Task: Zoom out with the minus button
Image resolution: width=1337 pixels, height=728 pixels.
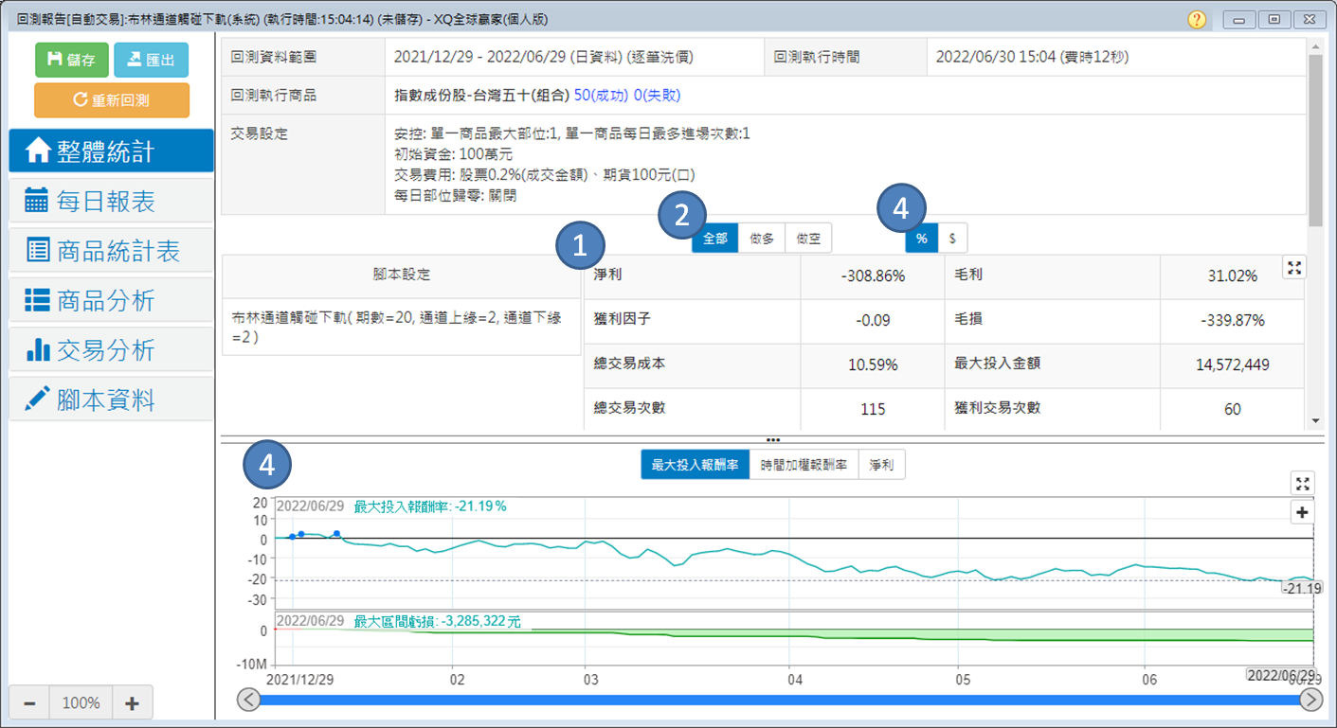Action: tap(29, 703)
